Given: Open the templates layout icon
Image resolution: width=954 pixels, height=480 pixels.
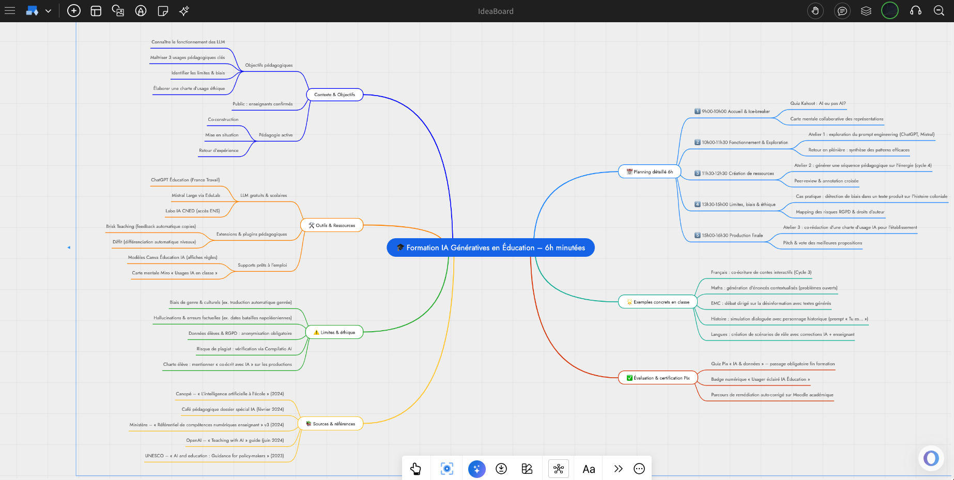Looking at the screenshot, I should click(96, 11).
